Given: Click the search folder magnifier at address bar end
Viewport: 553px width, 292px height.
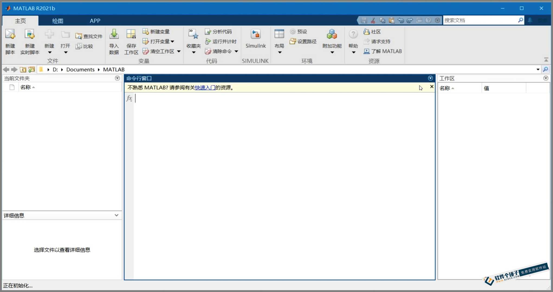Looking at the screenshot, I should [545, 69].
